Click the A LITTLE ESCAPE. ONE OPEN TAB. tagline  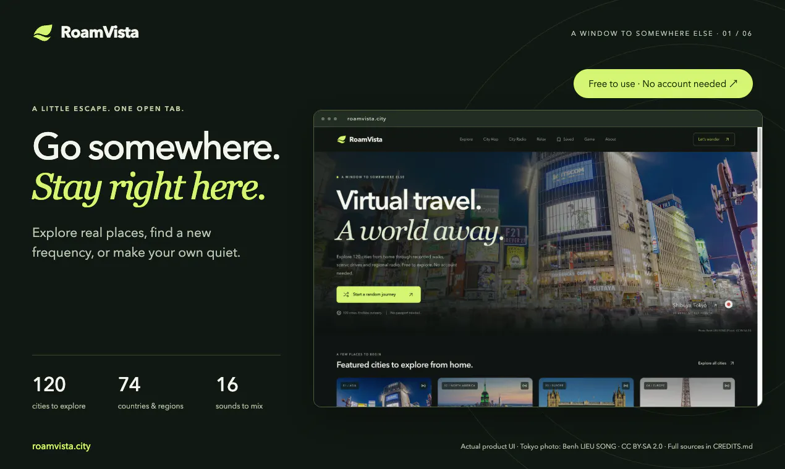pos(108,109)
